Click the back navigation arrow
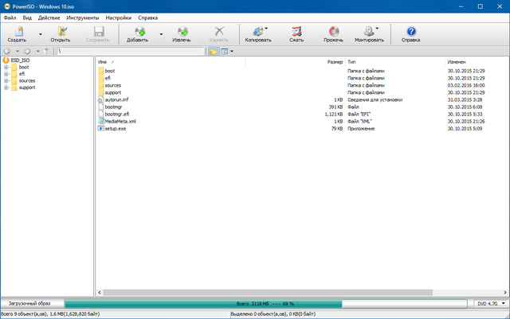510x319 pixels. click(x=7, y=52)
